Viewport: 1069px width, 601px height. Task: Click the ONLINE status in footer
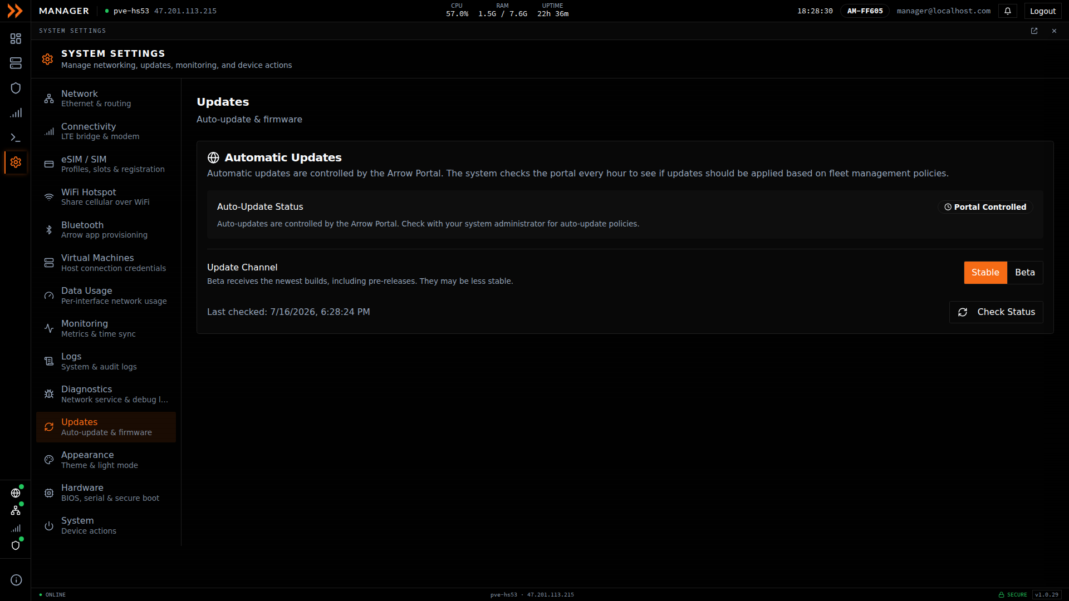point(53,595)
